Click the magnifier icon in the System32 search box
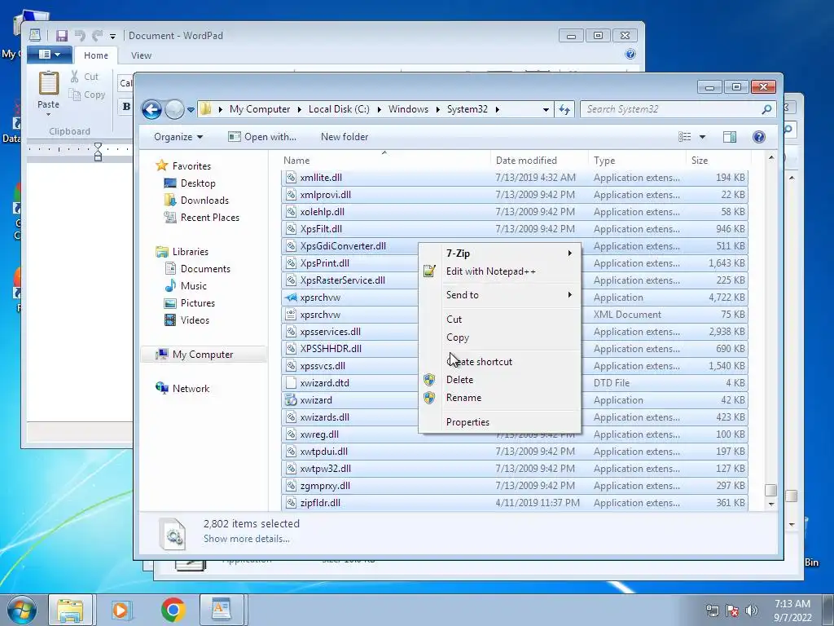834x626 pixels. tap(766, 110)
